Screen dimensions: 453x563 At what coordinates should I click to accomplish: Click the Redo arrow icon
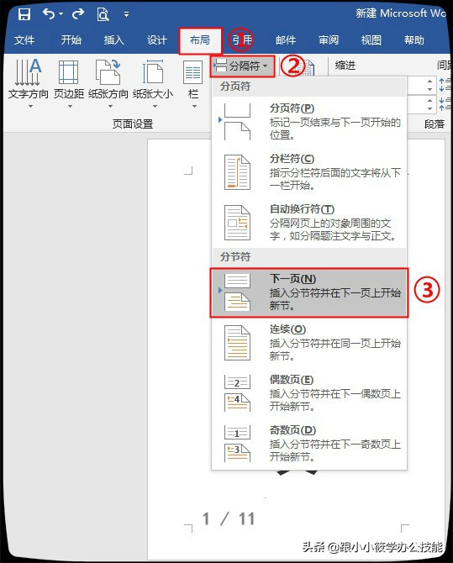(77, 14)
